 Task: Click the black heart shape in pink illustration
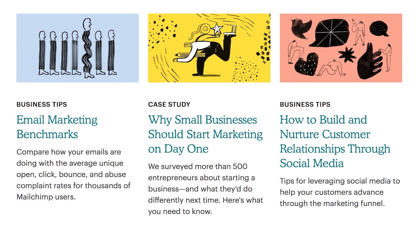(x=306, y=64)
